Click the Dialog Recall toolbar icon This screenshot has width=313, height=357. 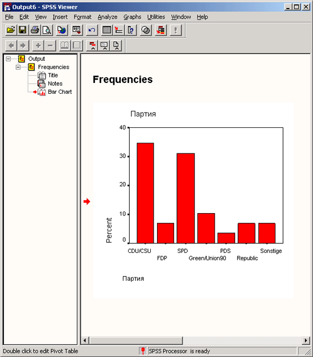click(x=77, y=30)
